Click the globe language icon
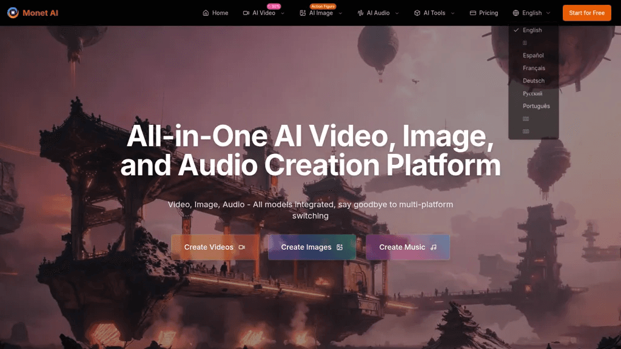 pyautogui.click(x=515, y=13)
